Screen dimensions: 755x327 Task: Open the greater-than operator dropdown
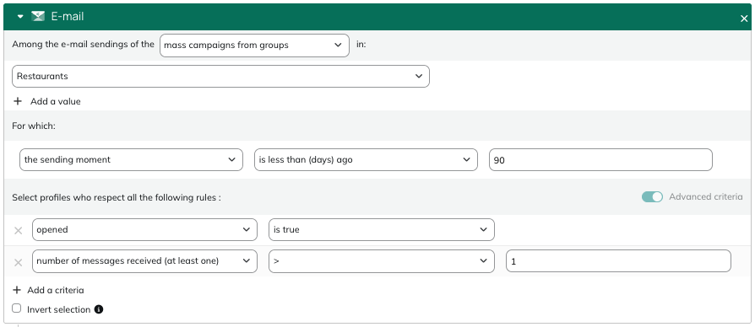(x=382, y=261)
